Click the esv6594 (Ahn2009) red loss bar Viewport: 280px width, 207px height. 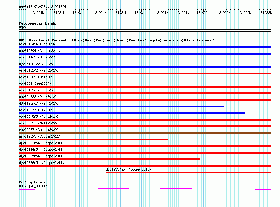click(145, 87)
